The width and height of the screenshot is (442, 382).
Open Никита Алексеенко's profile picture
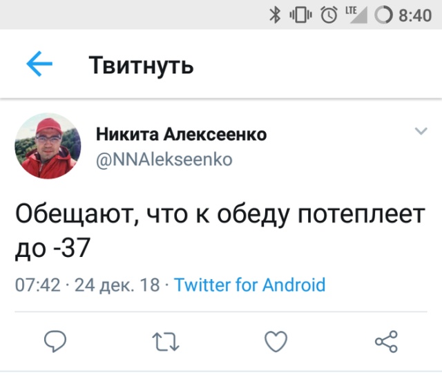click(x=48, y=146)
